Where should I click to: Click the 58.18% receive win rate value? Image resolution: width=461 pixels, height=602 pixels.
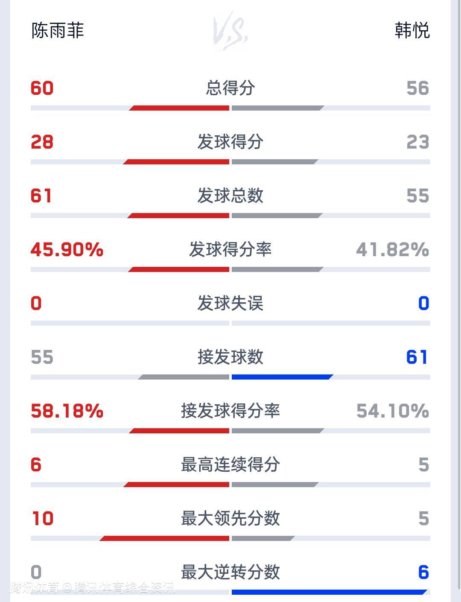coord(67,411)
